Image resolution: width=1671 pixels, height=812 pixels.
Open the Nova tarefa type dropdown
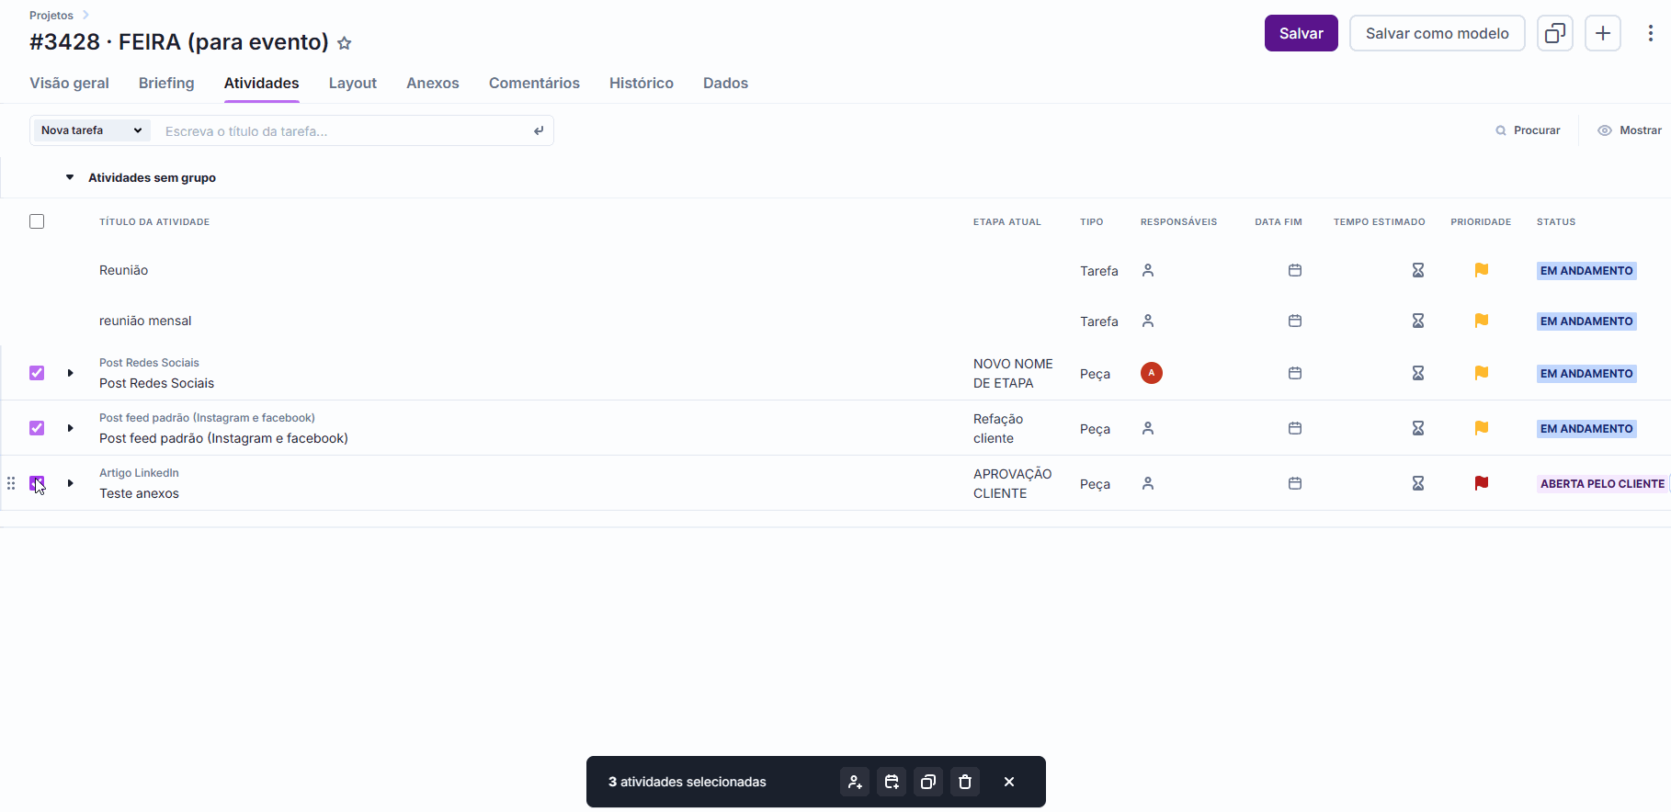92,130
